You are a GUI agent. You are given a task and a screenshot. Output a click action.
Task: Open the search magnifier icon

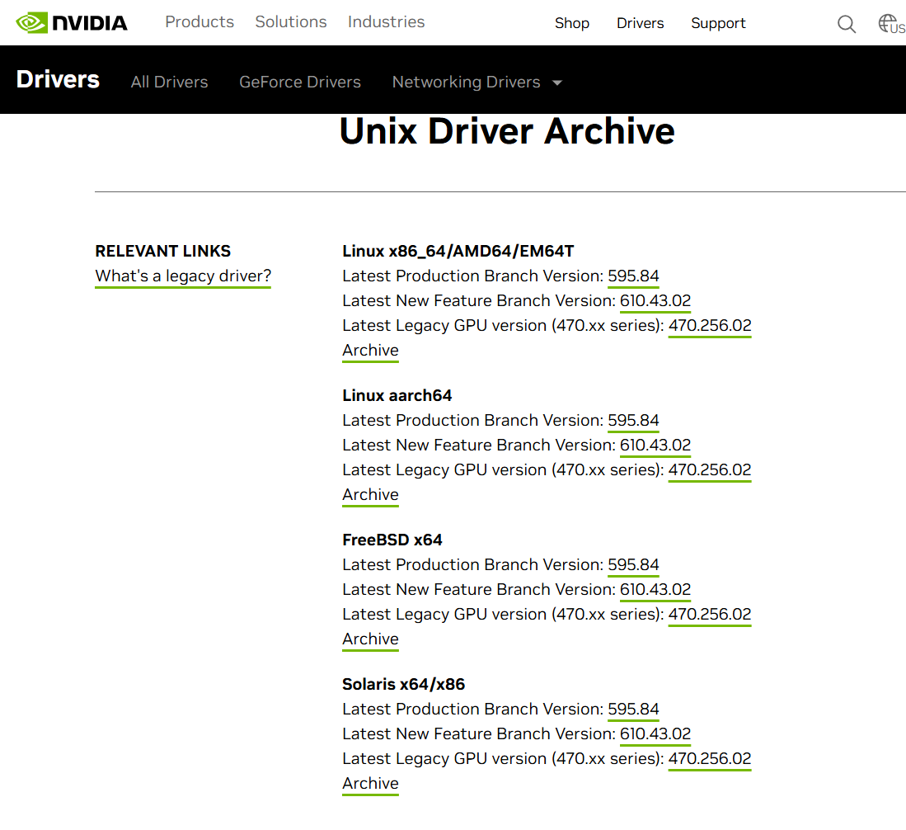847,24
